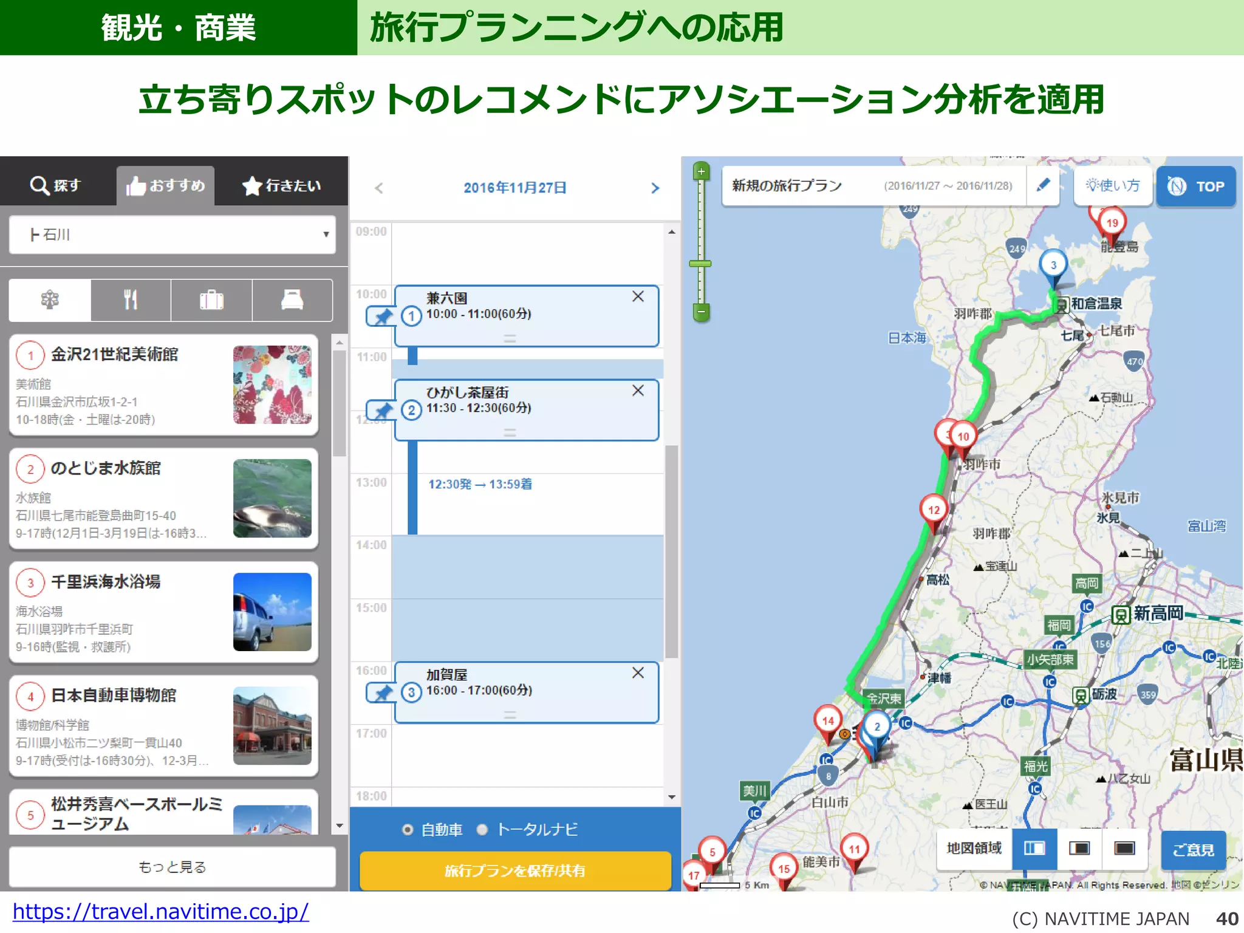Select the sightseeing ferris wheel category icon
1244x933 pixels.
[x=50, y=300]
